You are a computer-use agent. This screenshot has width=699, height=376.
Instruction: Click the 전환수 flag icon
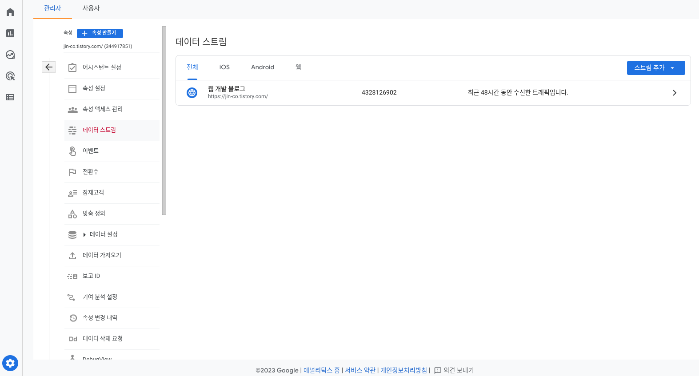72,172
